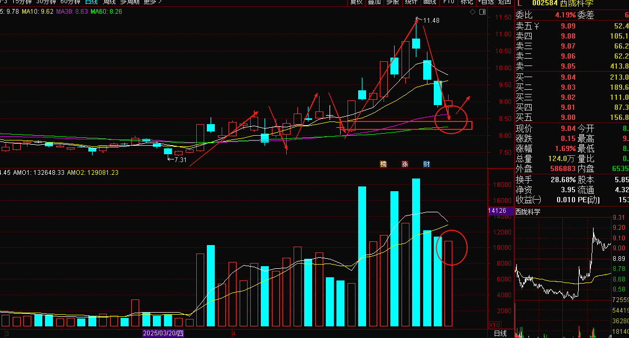This screenshot has width=629, height=338.
Task: Click the AMO1: 132648.33 indicator label
Action: (x=39, y=173)
